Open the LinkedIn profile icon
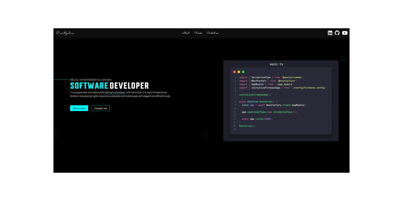This screenshot has height=201, width=403. [x=330, y=33]
